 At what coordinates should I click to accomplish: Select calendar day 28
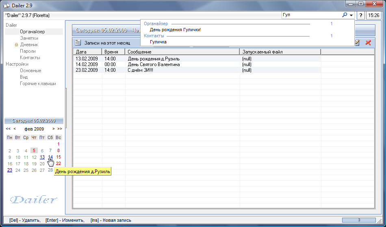(x=50, y=170)
